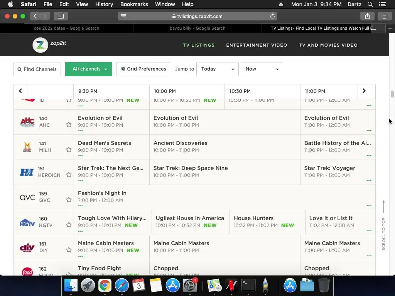This screenshot has height=296, width=395.
Task: Open Star Trek: Deep Space Nine listing
Action: click(225, 172)
